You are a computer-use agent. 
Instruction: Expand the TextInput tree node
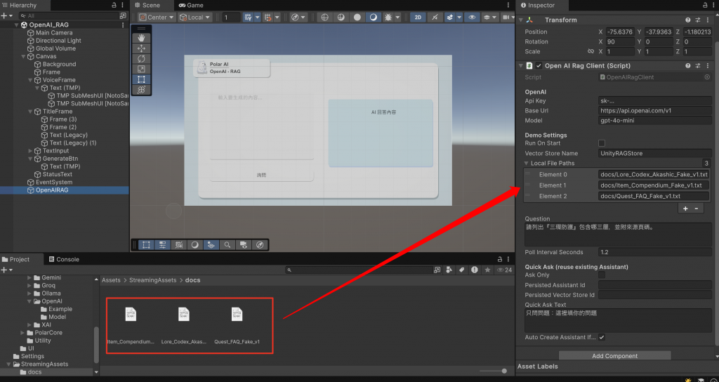click(30, 151)
